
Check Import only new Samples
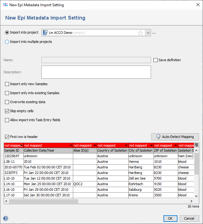click(7, 84)
